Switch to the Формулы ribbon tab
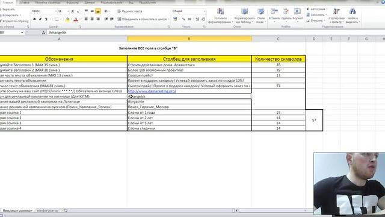 pos(72,2)
